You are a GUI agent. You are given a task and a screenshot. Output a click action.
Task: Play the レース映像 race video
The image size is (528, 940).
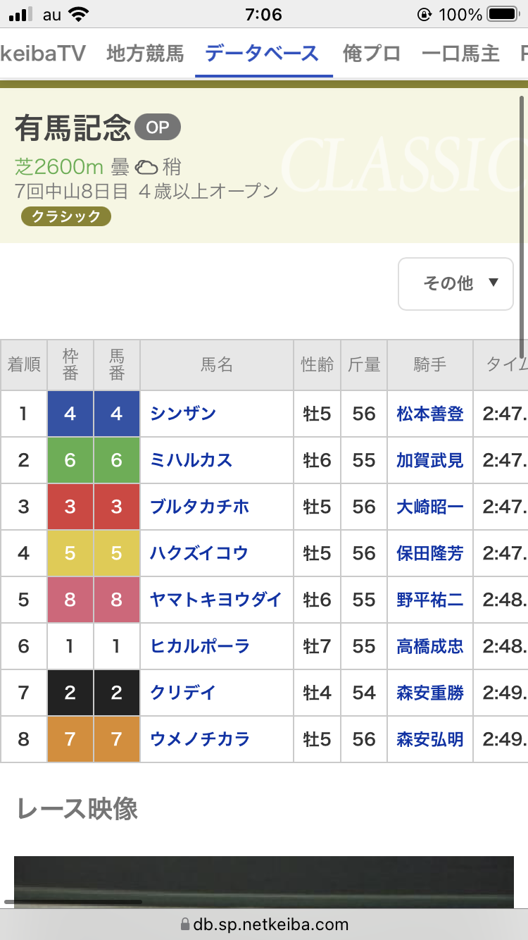[264, 881]
